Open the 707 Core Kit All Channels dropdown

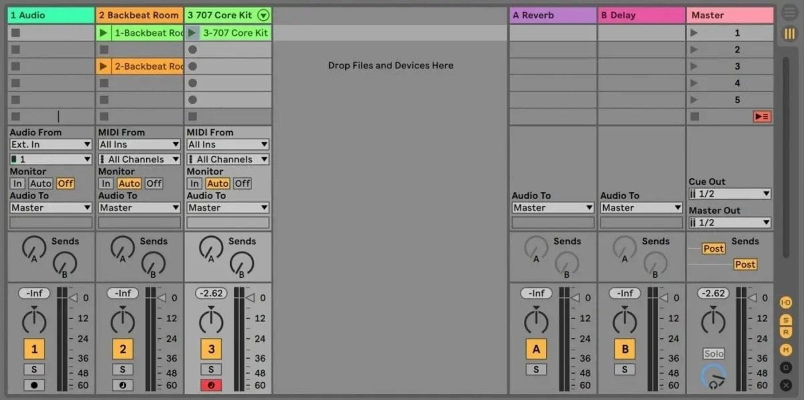(228, 159)
